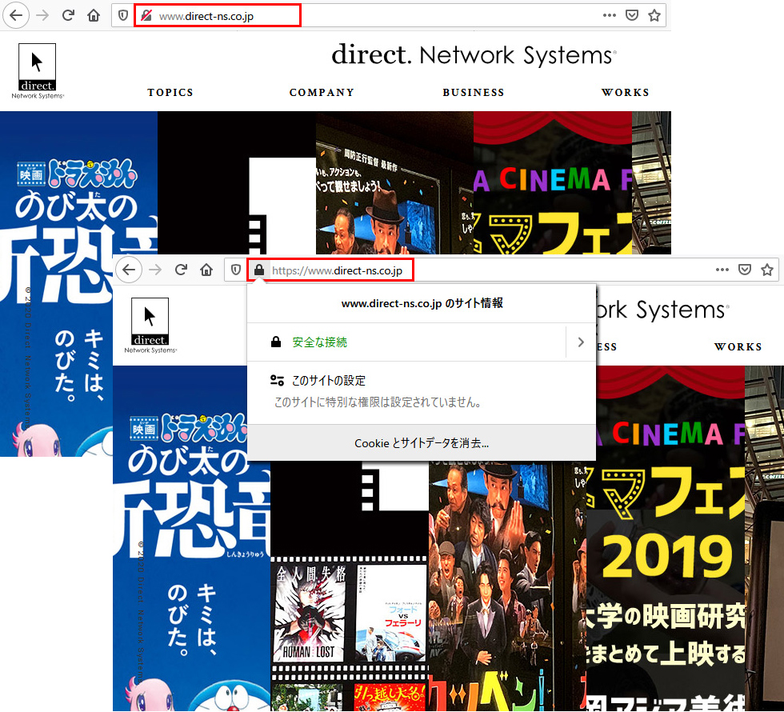Viewport: 784px width, 712px height.
Task: Bookmark the page with the star in the lower window
Action: coord(767,270)
